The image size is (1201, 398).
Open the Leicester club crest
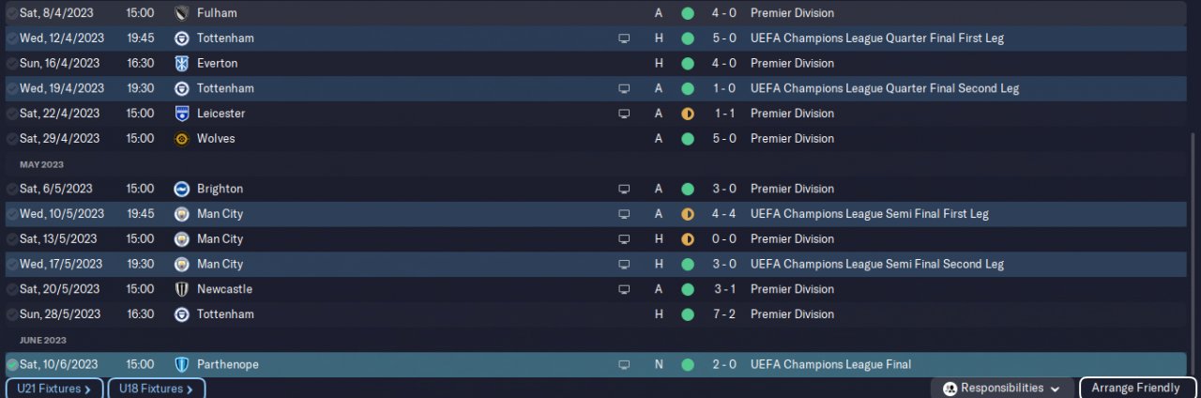[x=182, y=114]
